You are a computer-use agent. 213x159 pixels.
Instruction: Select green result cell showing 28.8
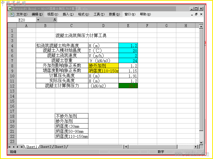pos(128,86)
